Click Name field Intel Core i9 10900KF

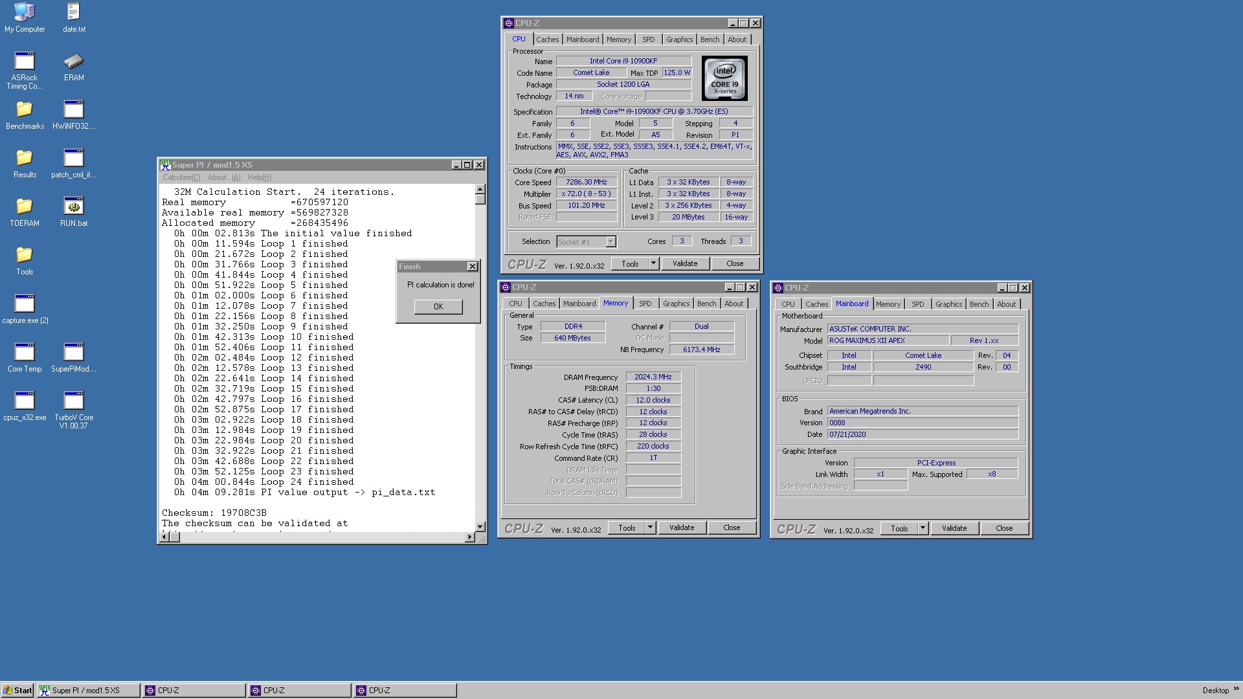623,61
